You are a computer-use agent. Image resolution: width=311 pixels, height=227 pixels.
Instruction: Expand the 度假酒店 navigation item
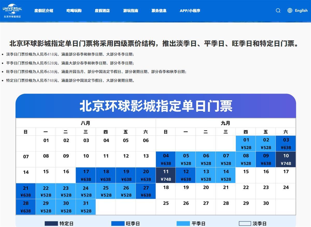pyautogui.click(x=102, y=11)
